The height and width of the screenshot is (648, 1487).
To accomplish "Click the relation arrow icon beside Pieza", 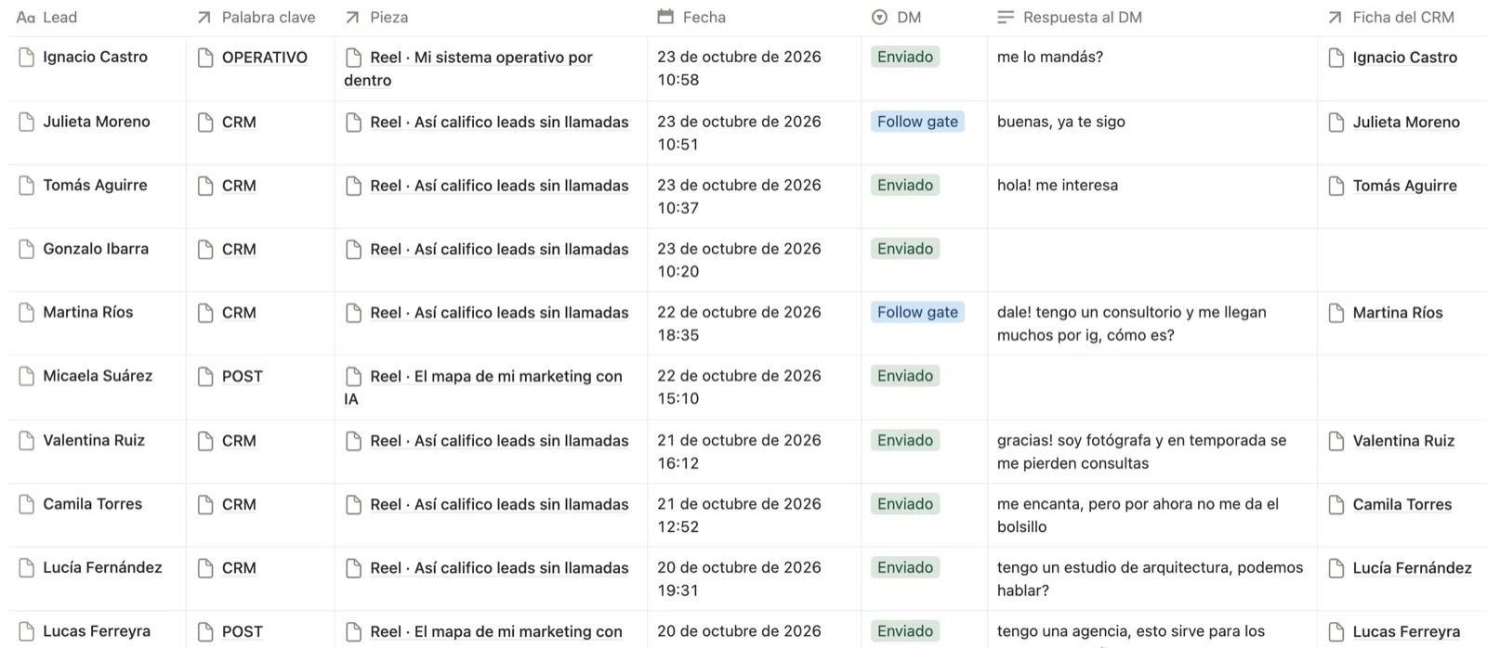I will pyautogui.click(x=352, y=17).
